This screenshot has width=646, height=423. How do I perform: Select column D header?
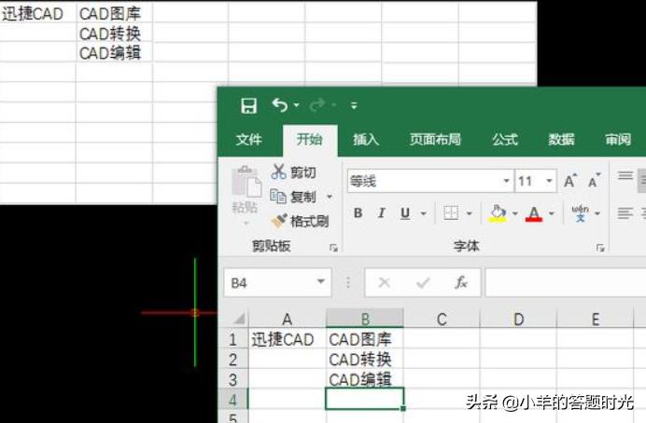[x=518, y=319]
